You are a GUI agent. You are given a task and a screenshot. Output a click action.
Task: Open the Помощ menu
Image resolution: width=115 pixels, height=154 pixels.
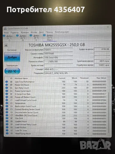49,32
